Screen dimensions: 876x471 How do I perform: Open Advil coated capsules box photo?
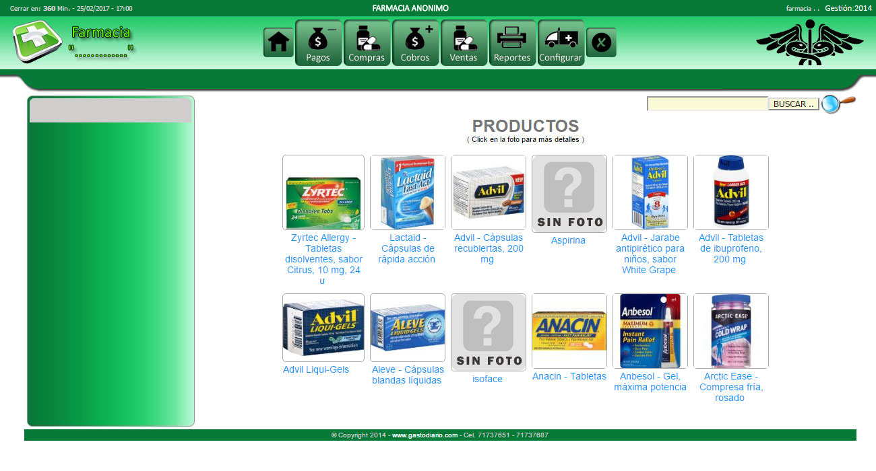(x=489, y=192)
